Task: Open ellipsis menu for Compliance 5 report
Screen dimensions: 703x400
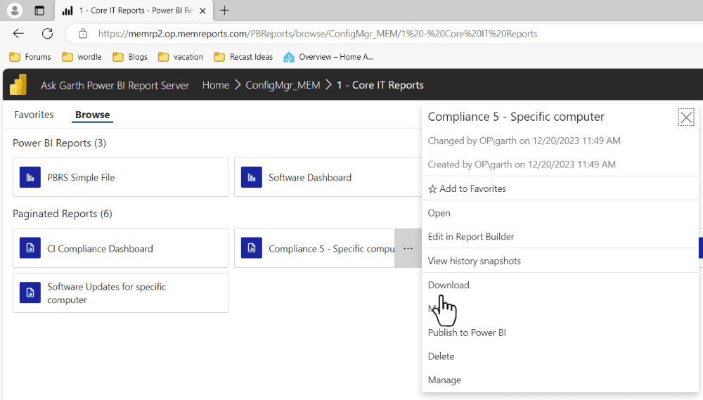Action: (408, 248)
